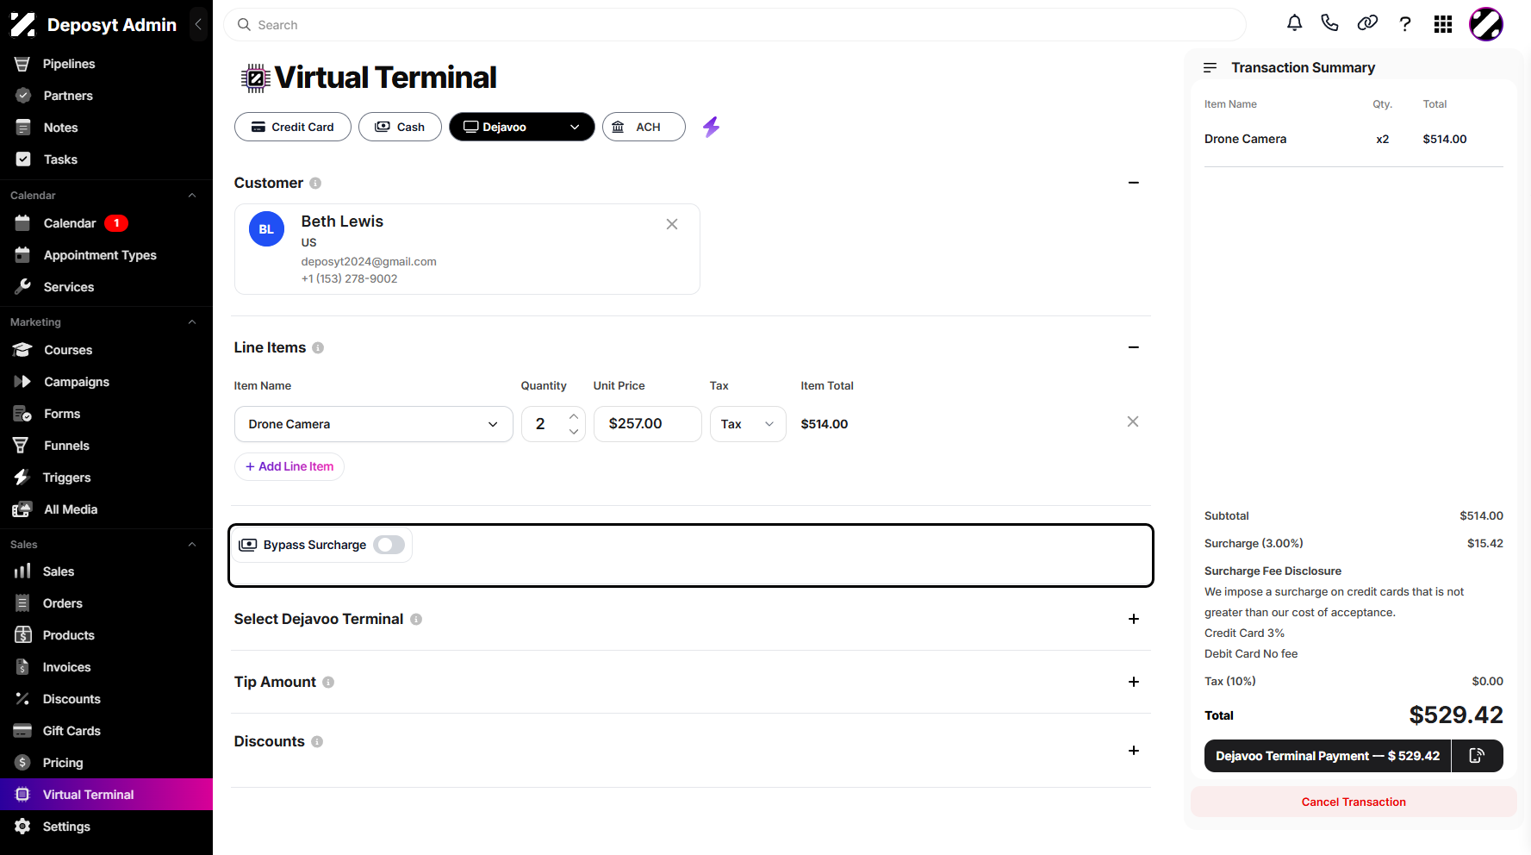This screenshot has width=1531, height=855.
Task: Click the info icon beside Tip Amount
Action: pos(328,682)
